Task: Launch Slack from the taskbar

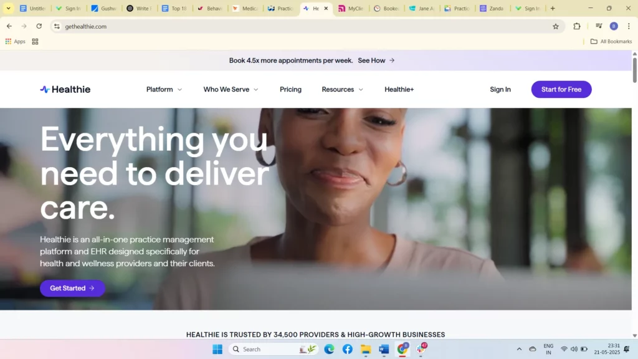Action: point(421,349)
